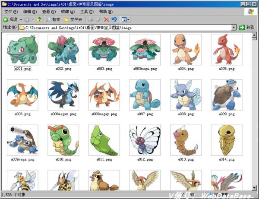Select the a004.png Charmander thumbnail
Viewport: 259px width, 199px height.
186,50
